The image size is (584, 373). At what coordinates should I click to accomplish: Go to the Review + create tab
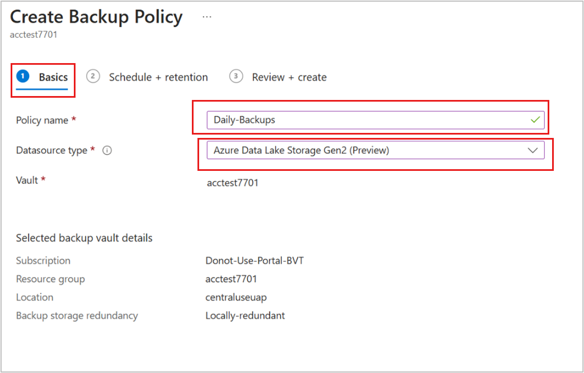(278, 78)
